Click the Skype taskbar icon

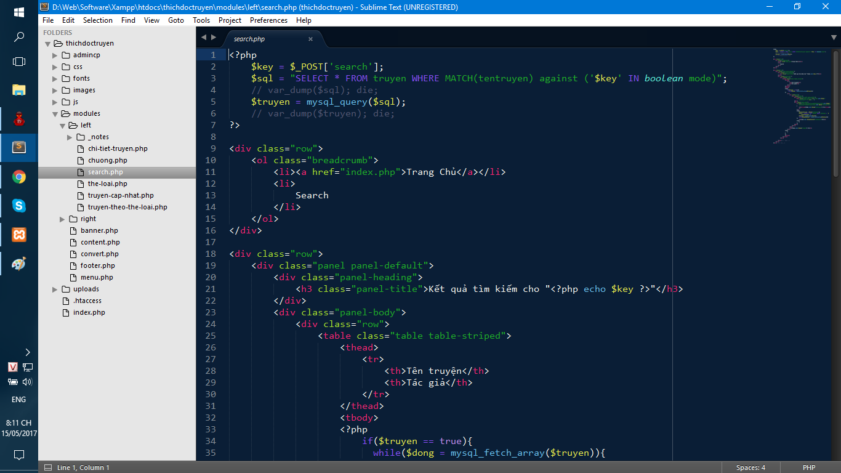coord(19,206)
